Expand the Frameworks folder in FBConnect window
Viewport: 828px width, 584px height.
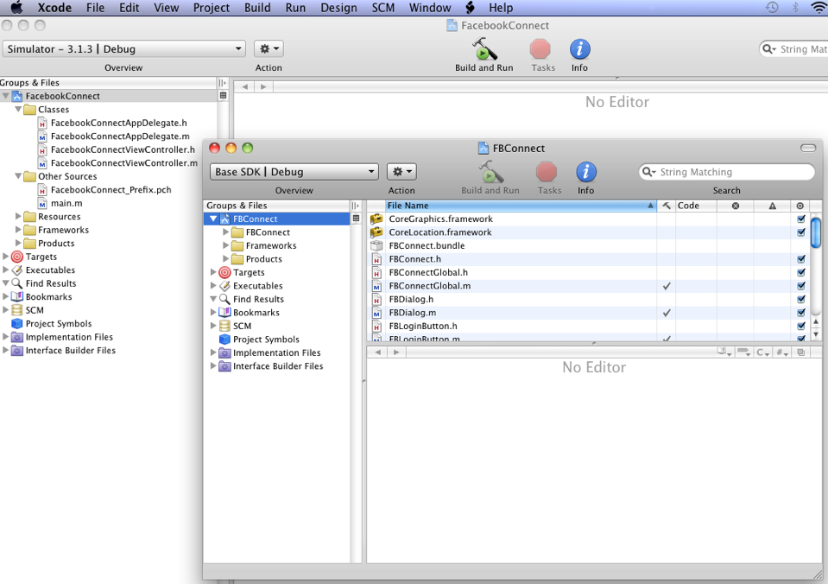point(226,245)
